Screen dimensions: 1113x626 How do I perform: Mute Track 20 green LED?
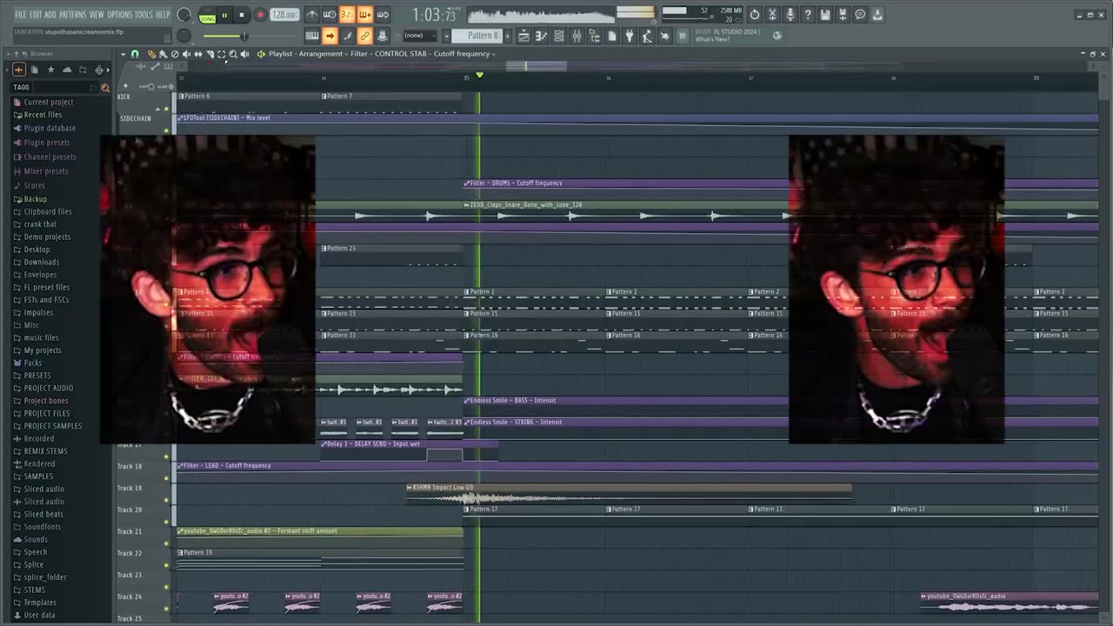(x=166, y=521)
